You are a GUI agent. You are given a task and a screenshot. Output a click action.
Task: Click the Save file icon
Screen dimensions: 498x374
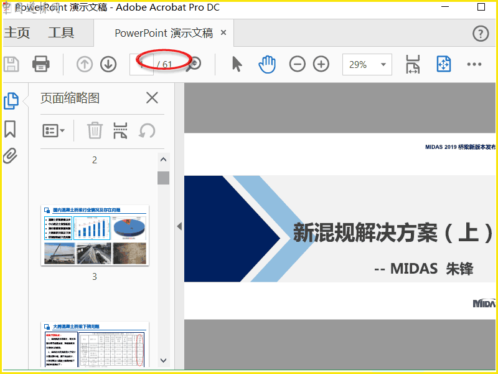(11, 64)
